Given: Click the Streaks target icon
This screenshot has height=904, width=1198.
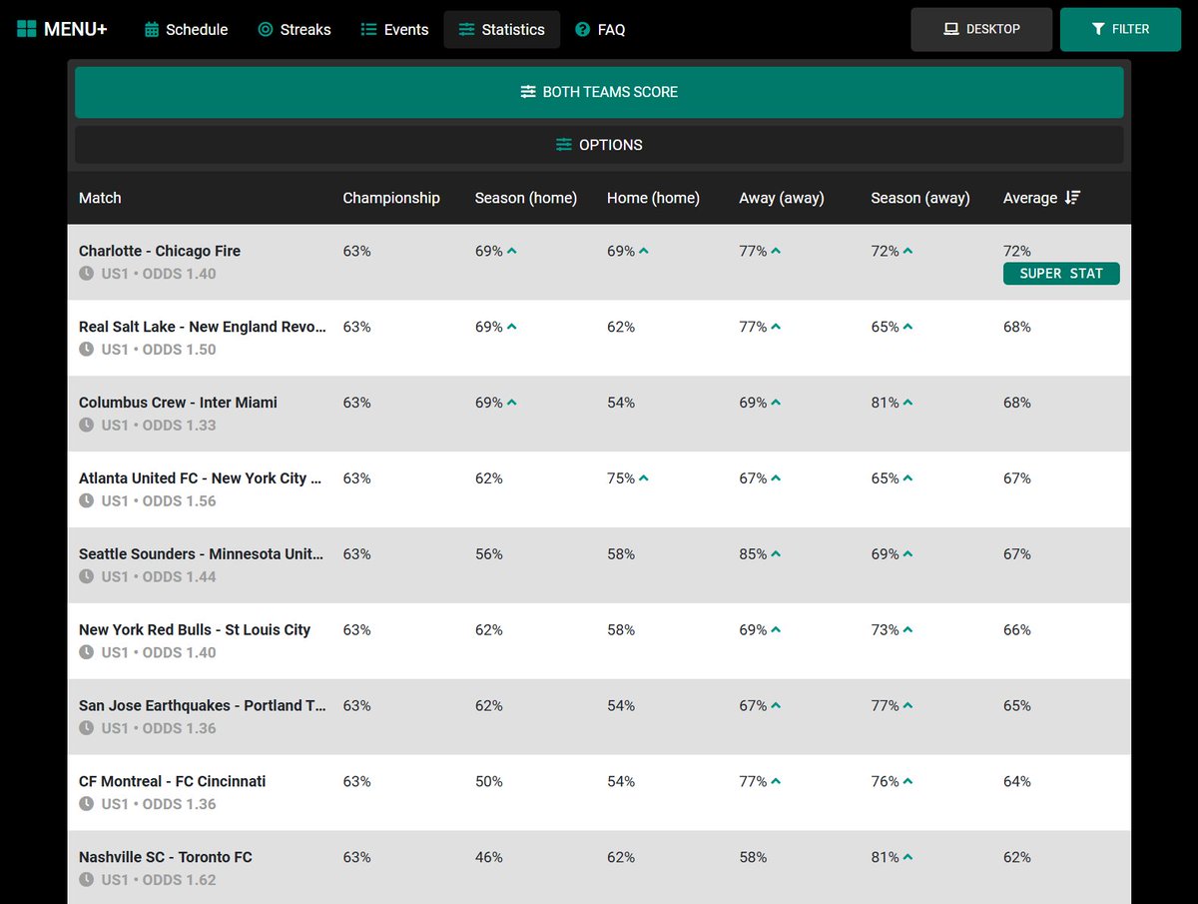Looking at the screenshot, I should (266, 30).
